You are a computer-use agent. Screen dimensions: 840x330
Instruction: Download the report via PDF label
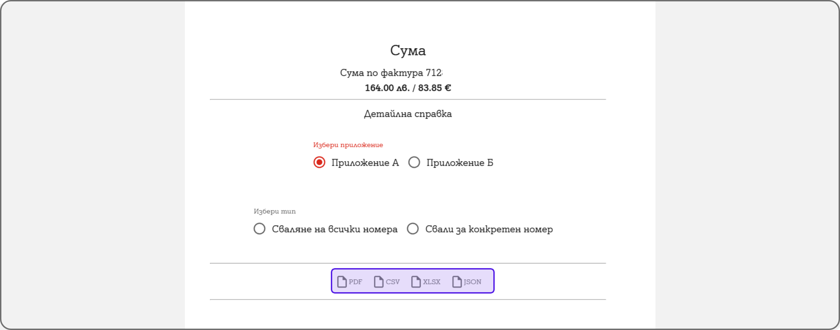point(356,282)
